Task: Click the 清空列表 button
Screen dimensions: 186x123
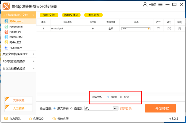Action: pyautogui.click(x=93, y=15)
